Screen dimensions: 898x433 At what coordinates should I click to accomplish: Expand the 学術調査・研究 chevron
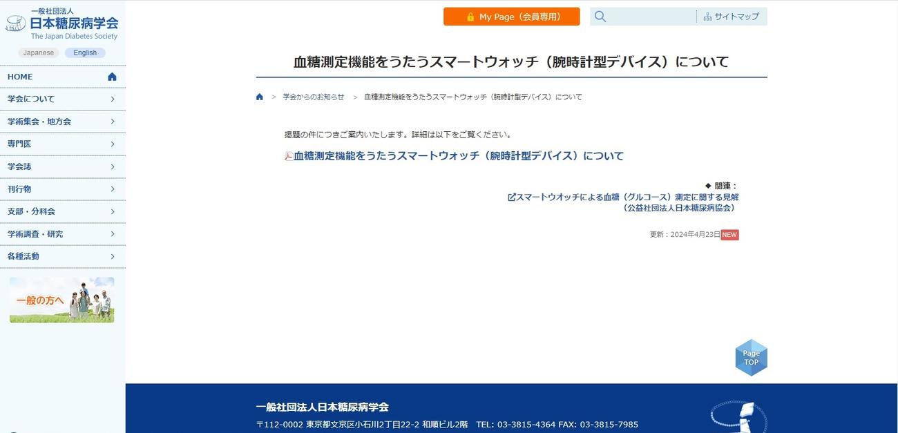point(113,234)
